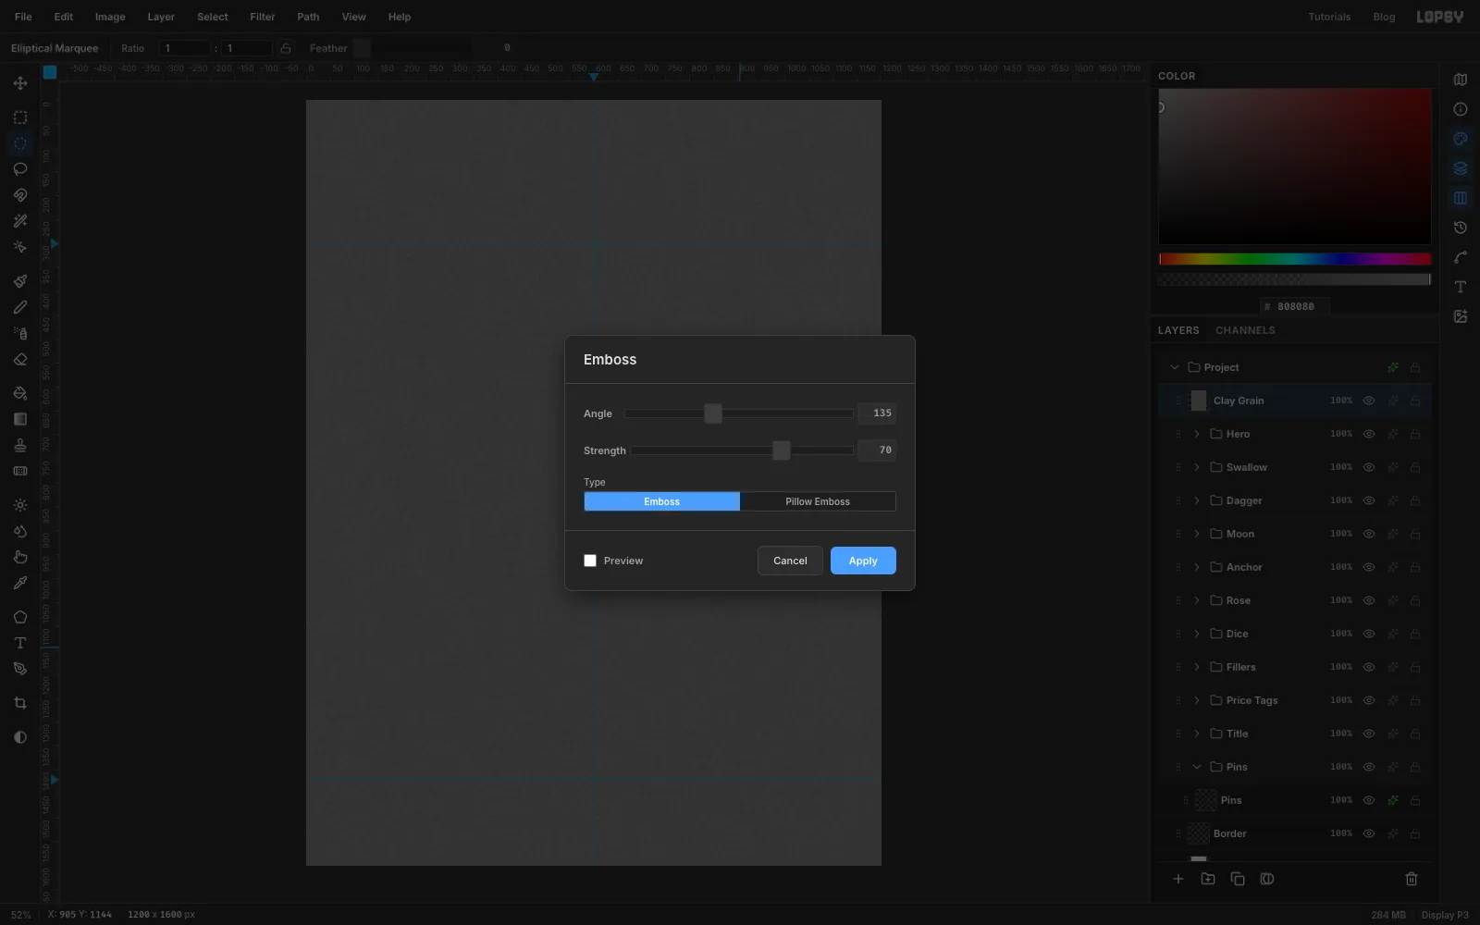Screen dimensions: 1480x925
Task: Open the Info panel icon
Action: click(1461, 109)
